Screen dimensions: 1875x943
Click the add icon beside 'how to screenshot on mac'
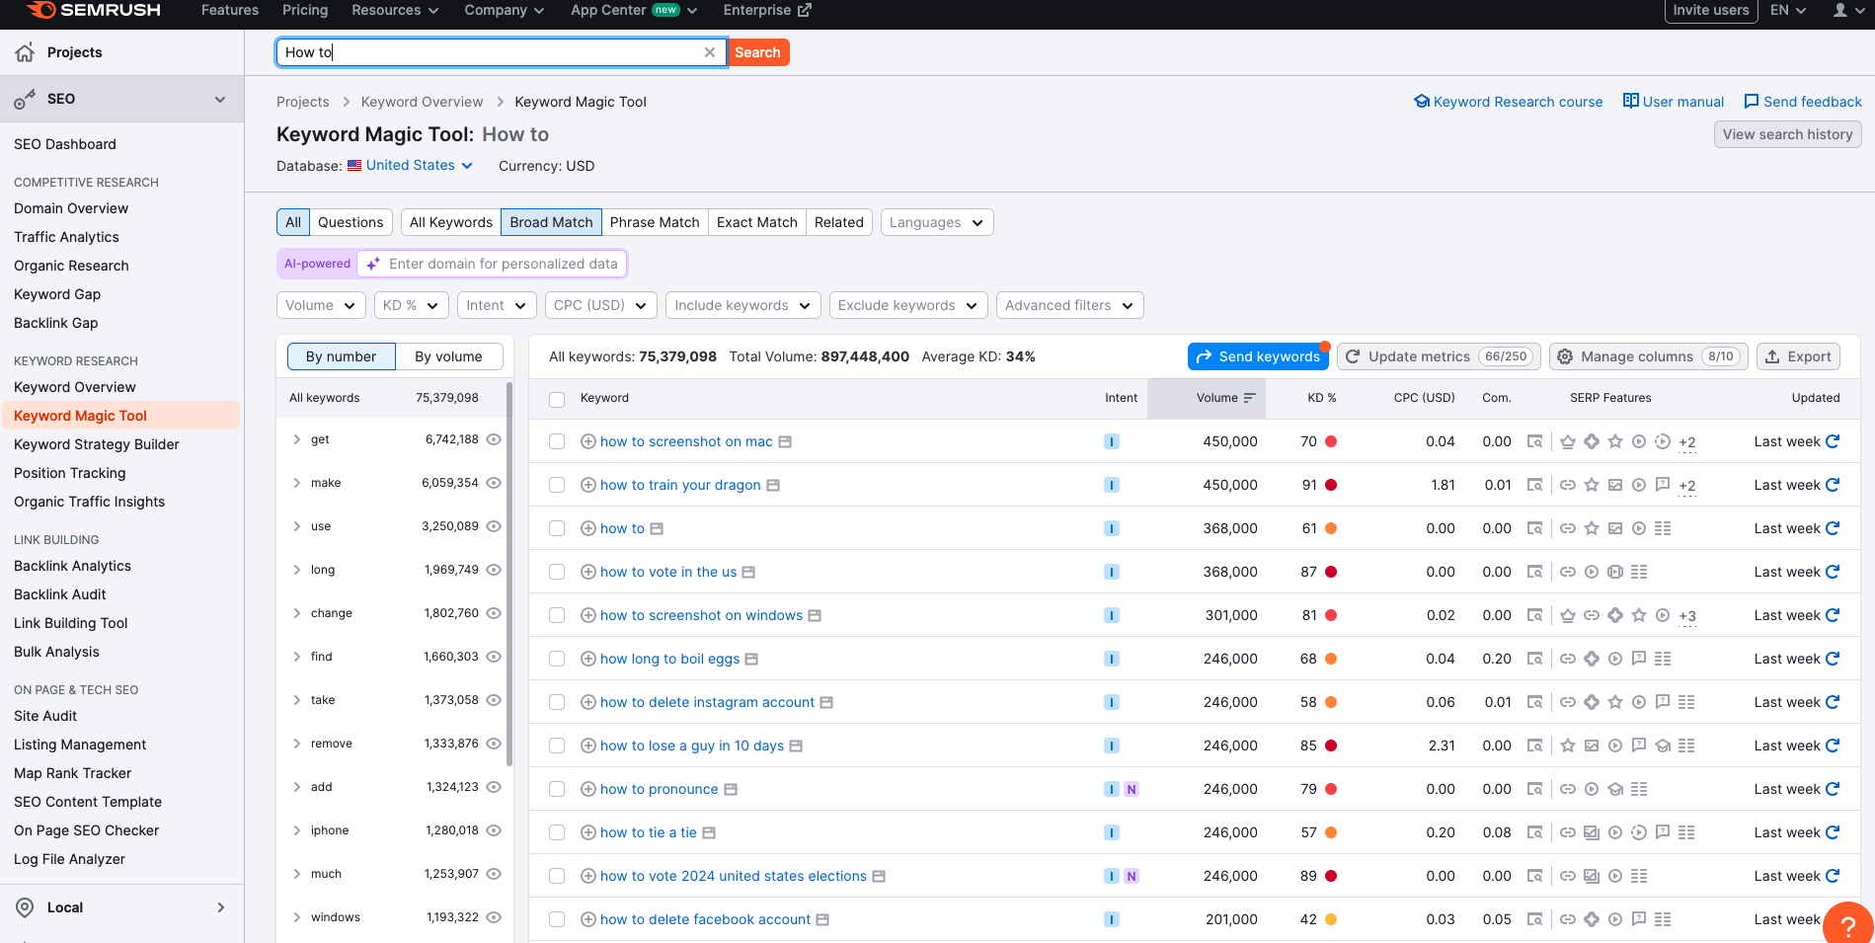pos(587,441)
